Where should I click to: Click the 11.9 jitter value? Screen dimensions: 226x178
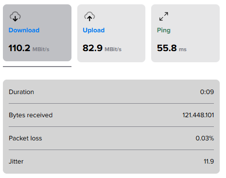[209, 161]
